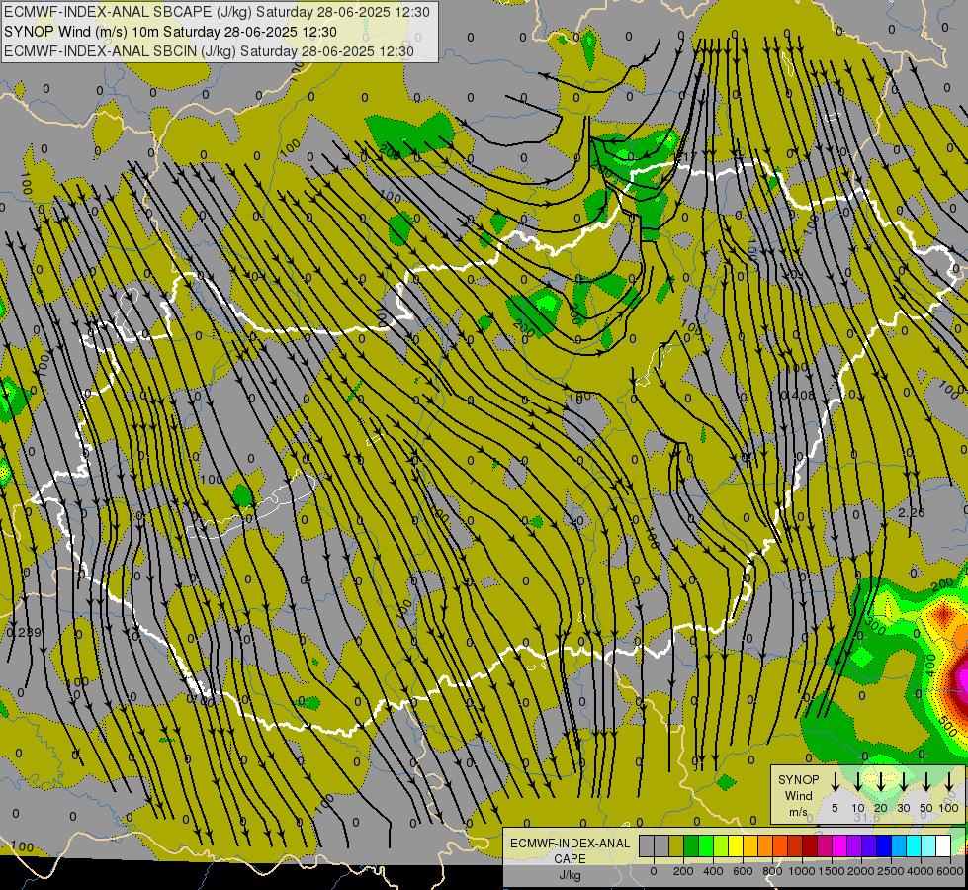Select the pure blue CAPE legend swatch
This screenshot has width=968, height=890.
884,845
